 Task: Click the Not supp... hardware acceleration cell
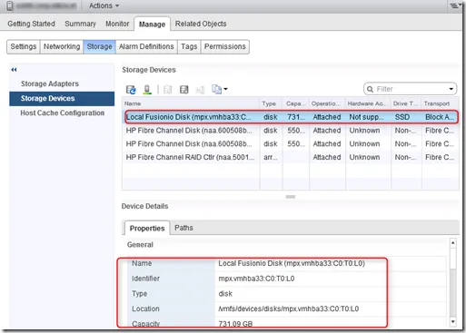tap(368, 117)
